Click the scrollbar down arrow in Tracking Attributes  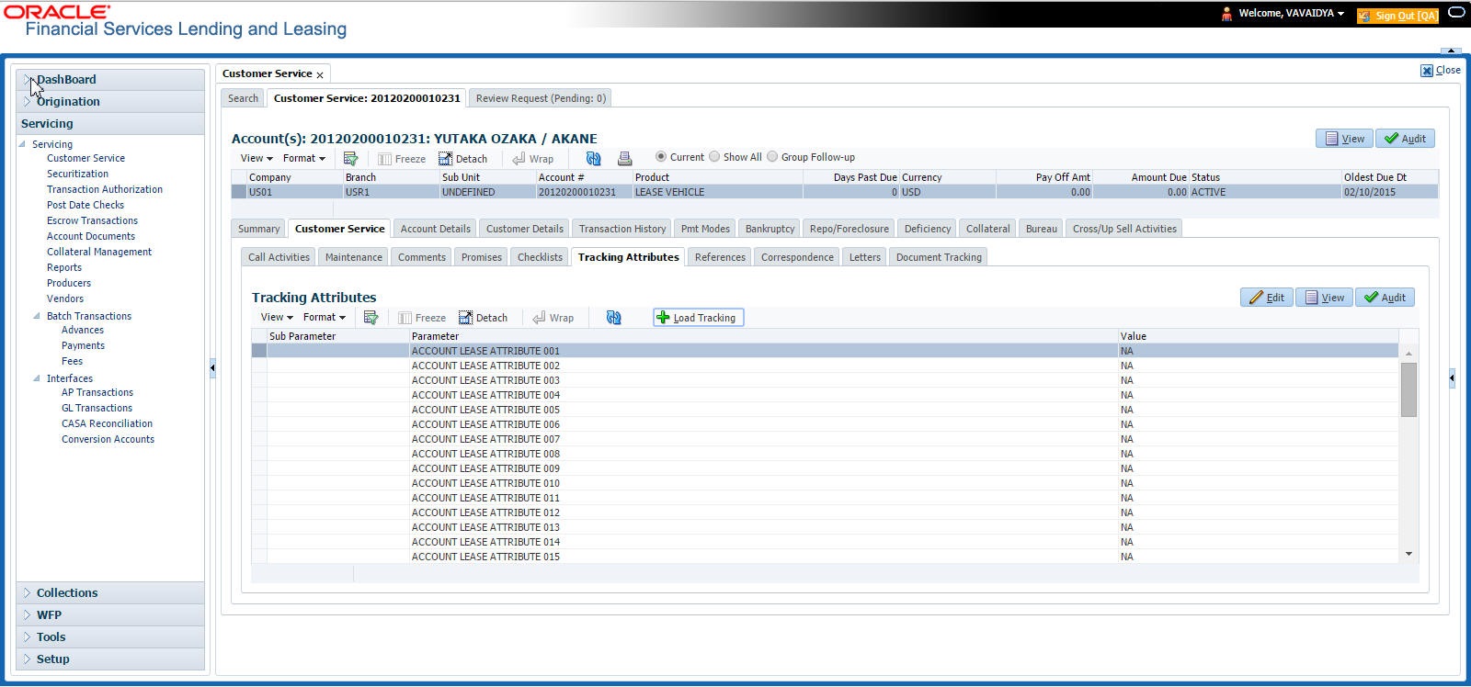pos(1408,555)
